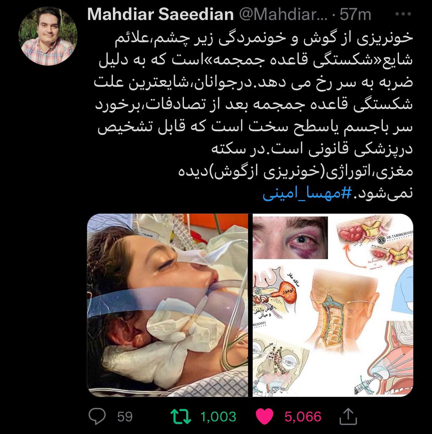The image size is (432, 434).
Task: Open the 57m tweet timestamp
Action: (x=356, y=15)
